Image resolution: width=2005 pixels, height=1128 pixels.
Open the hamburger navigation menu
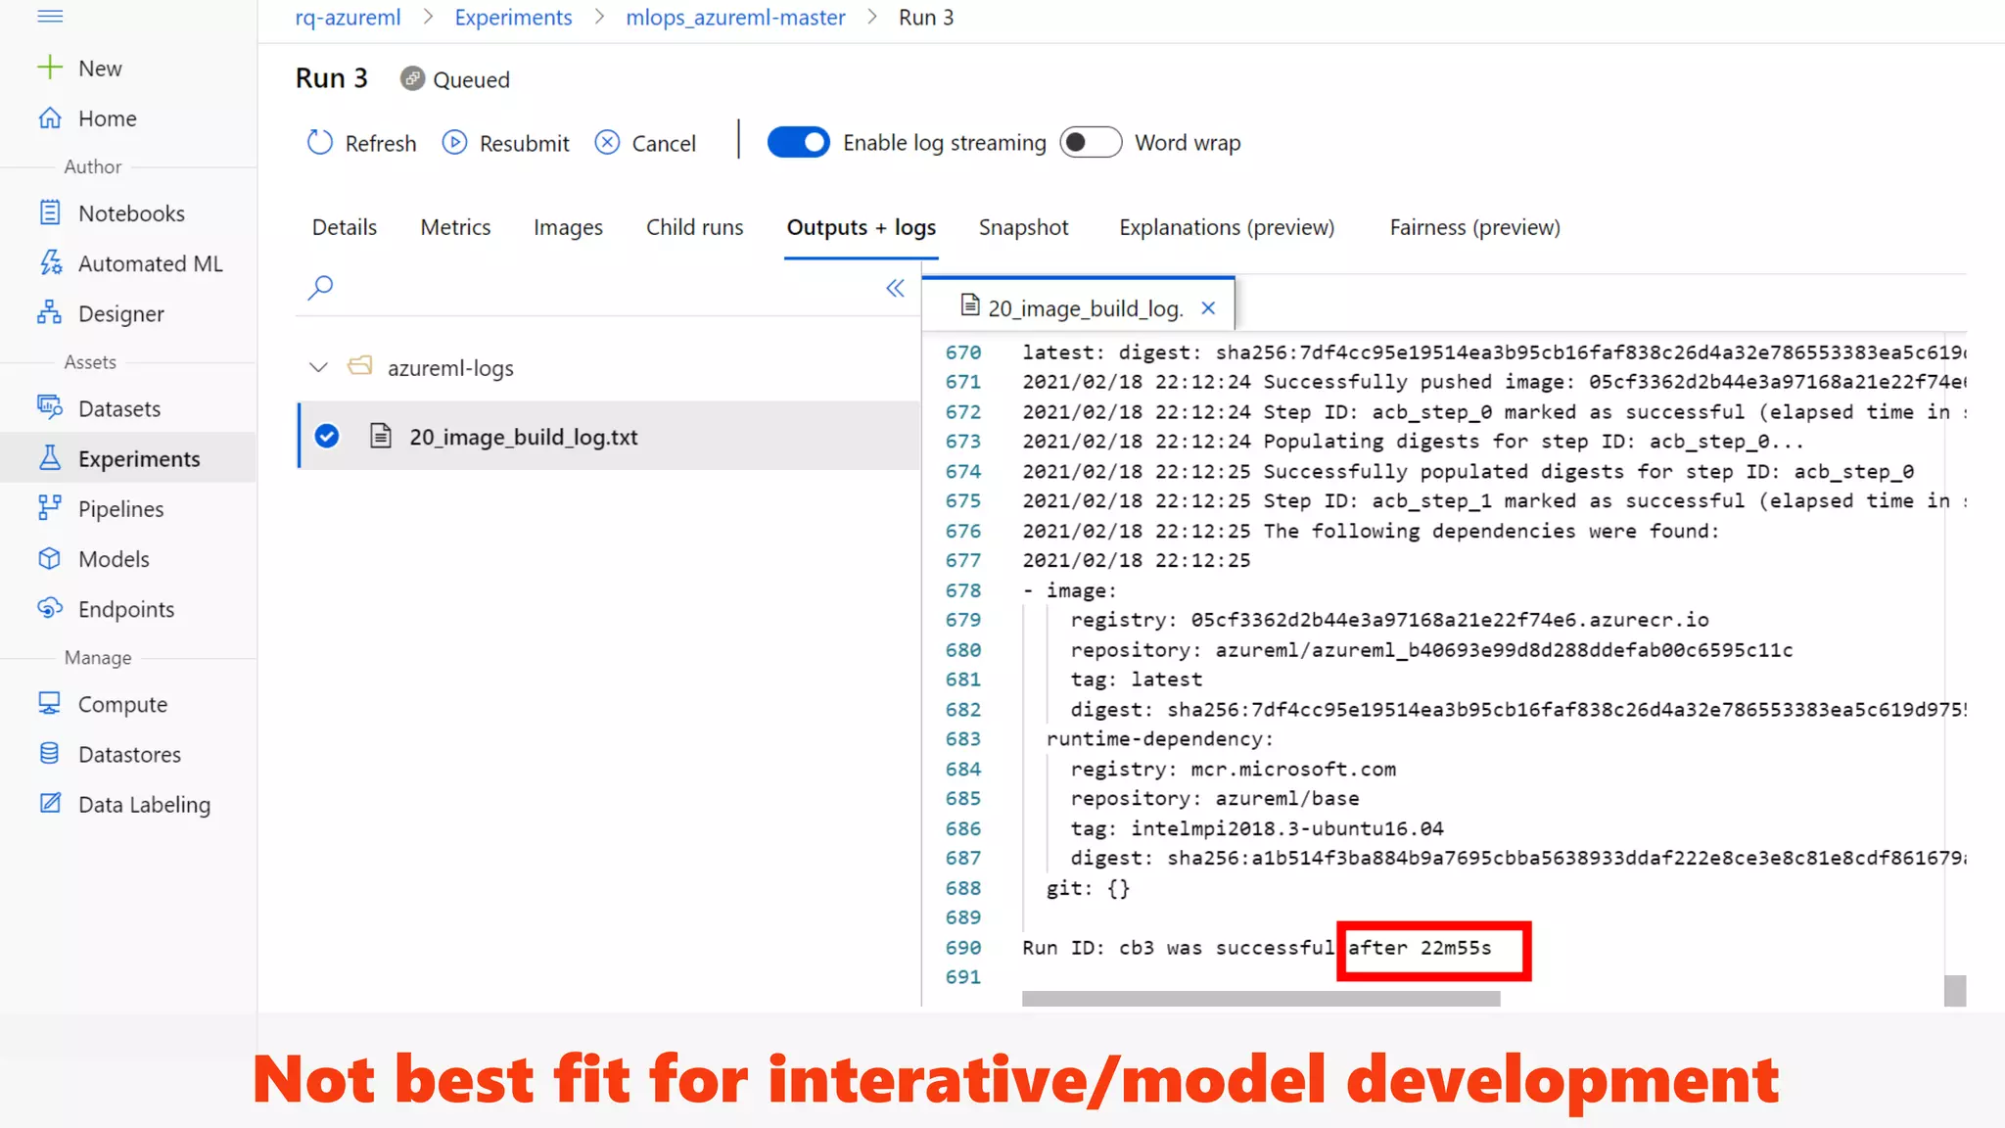[50, 17]
